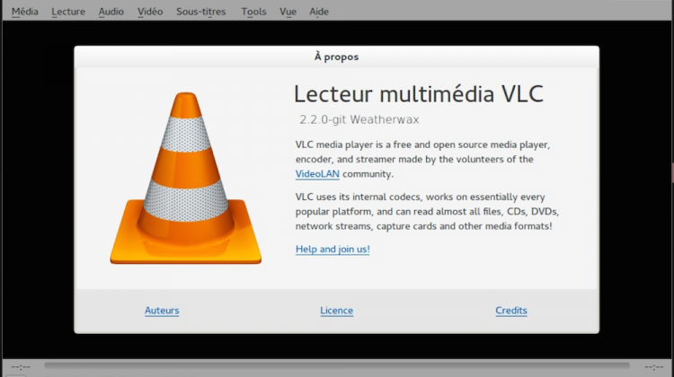Follow the VideoLAN community link
Image resolution: width=674 pixels, height=377 pixels.
317,174
